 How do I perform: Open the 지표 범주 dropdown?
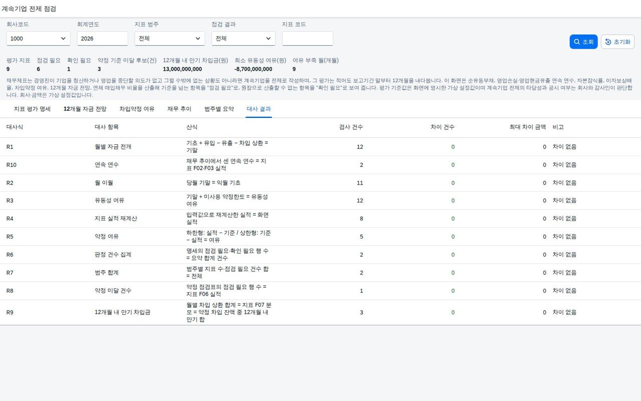(x=170, y=39)
